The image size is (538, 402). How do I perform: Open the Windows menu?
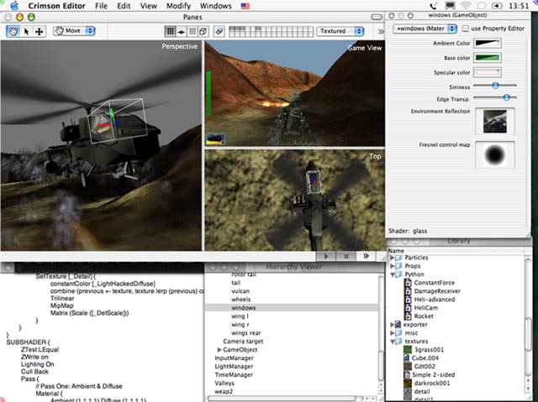[216, 6]
